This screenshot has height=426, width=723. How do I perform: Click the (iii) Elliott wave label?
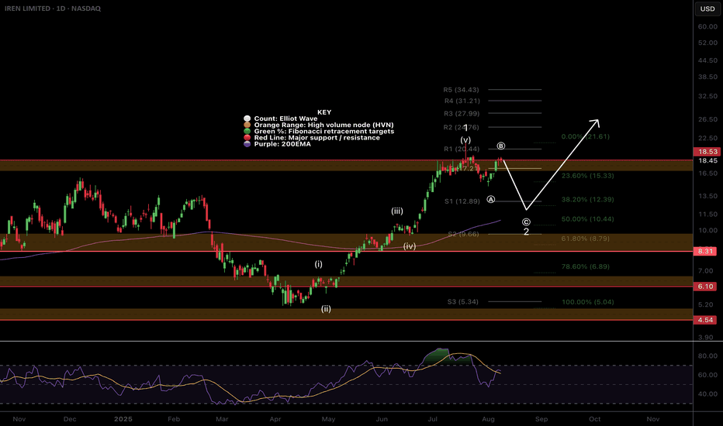pos(397,211)
